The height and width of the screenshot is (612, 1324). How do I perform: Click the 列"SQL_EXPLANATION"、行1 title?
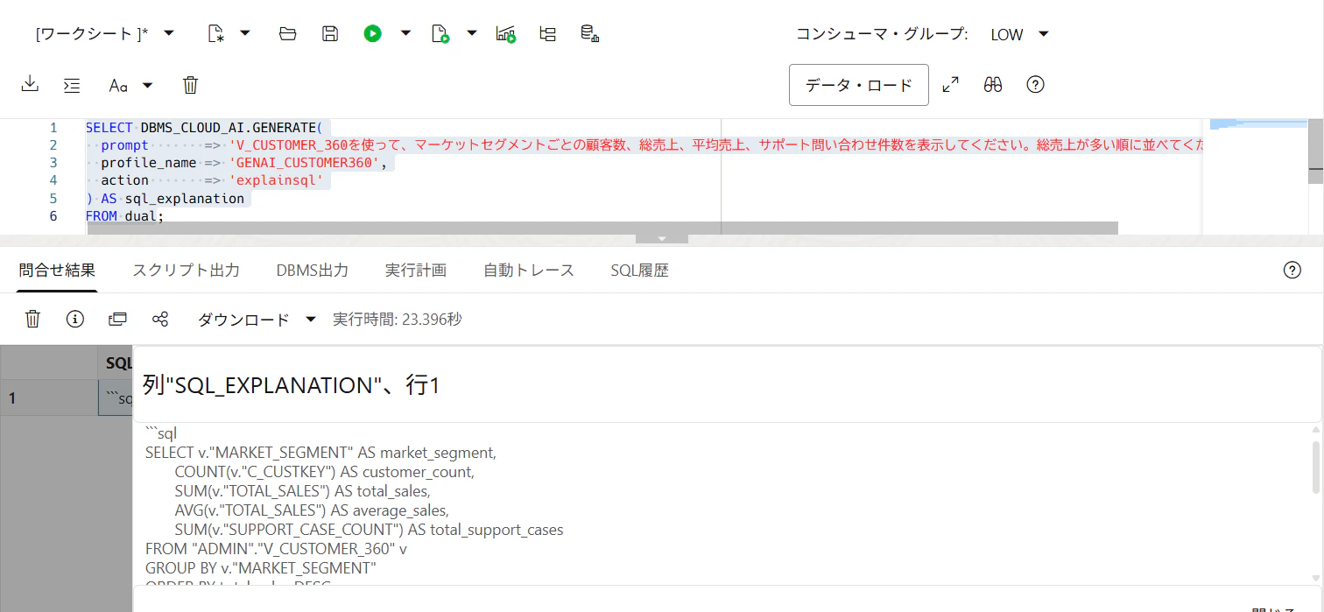click(x=290, y=385)
